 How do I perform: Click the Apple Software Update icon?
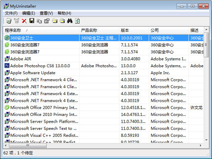(x=7, y=73)
